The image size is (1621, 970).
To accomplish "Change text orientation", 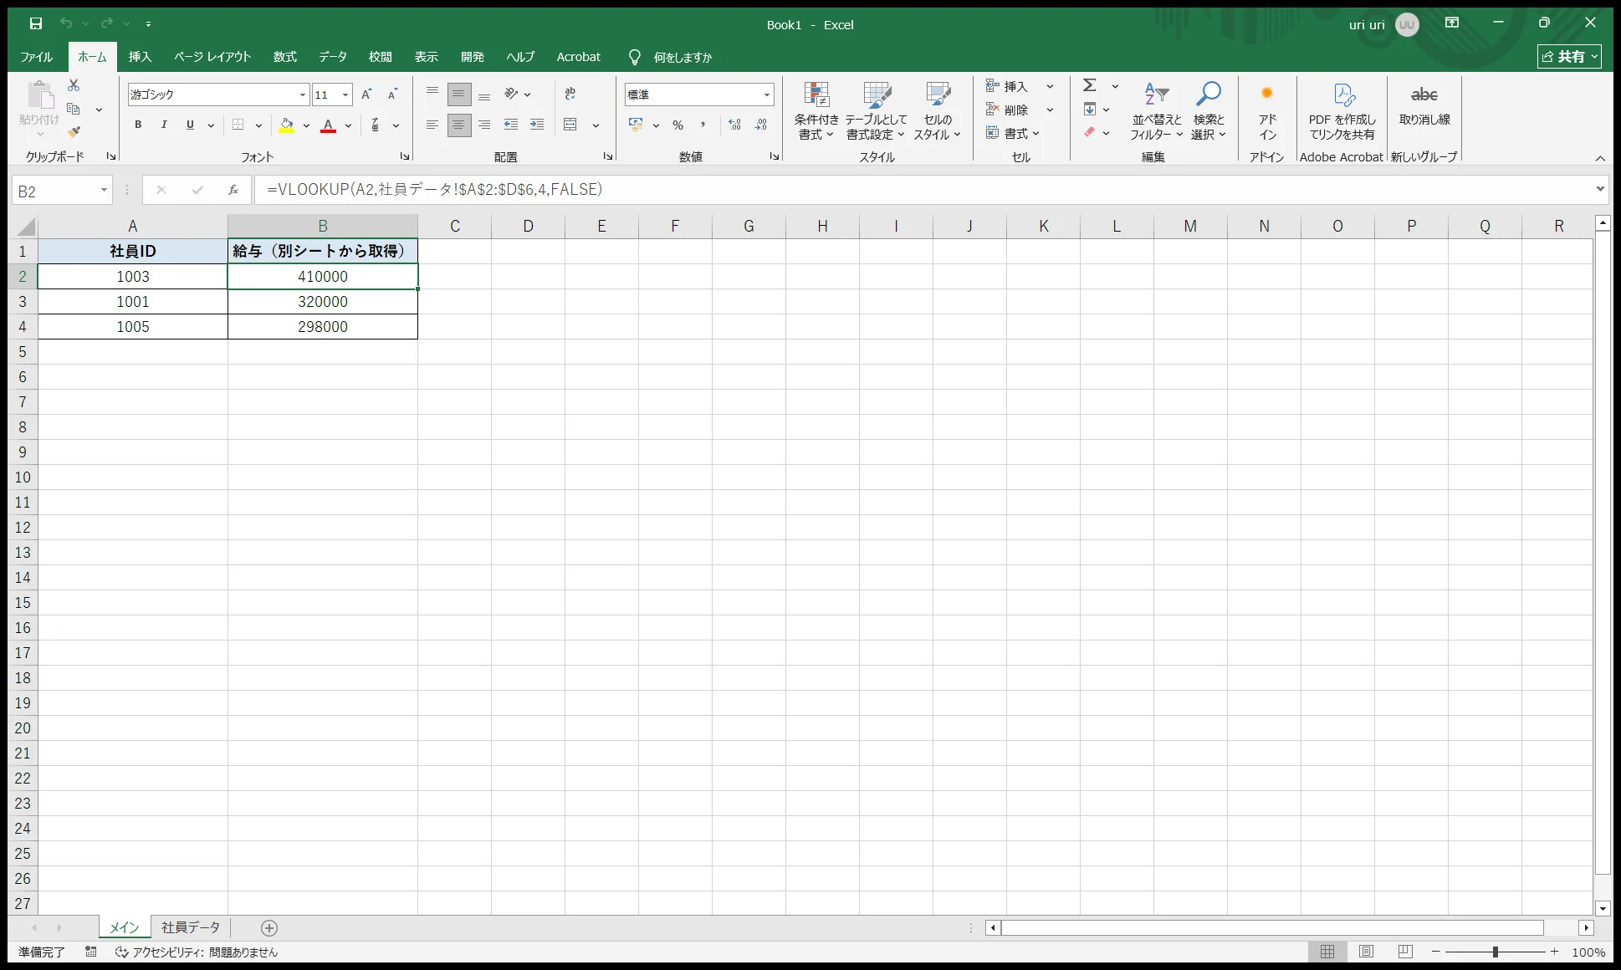I will [511, 94].
